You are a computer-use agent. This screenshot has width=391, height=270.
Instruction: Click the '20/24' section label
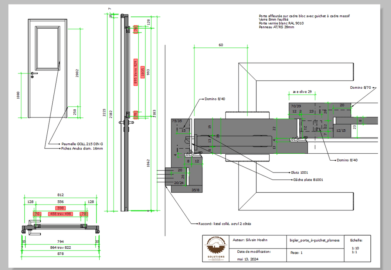click(179, 183)
